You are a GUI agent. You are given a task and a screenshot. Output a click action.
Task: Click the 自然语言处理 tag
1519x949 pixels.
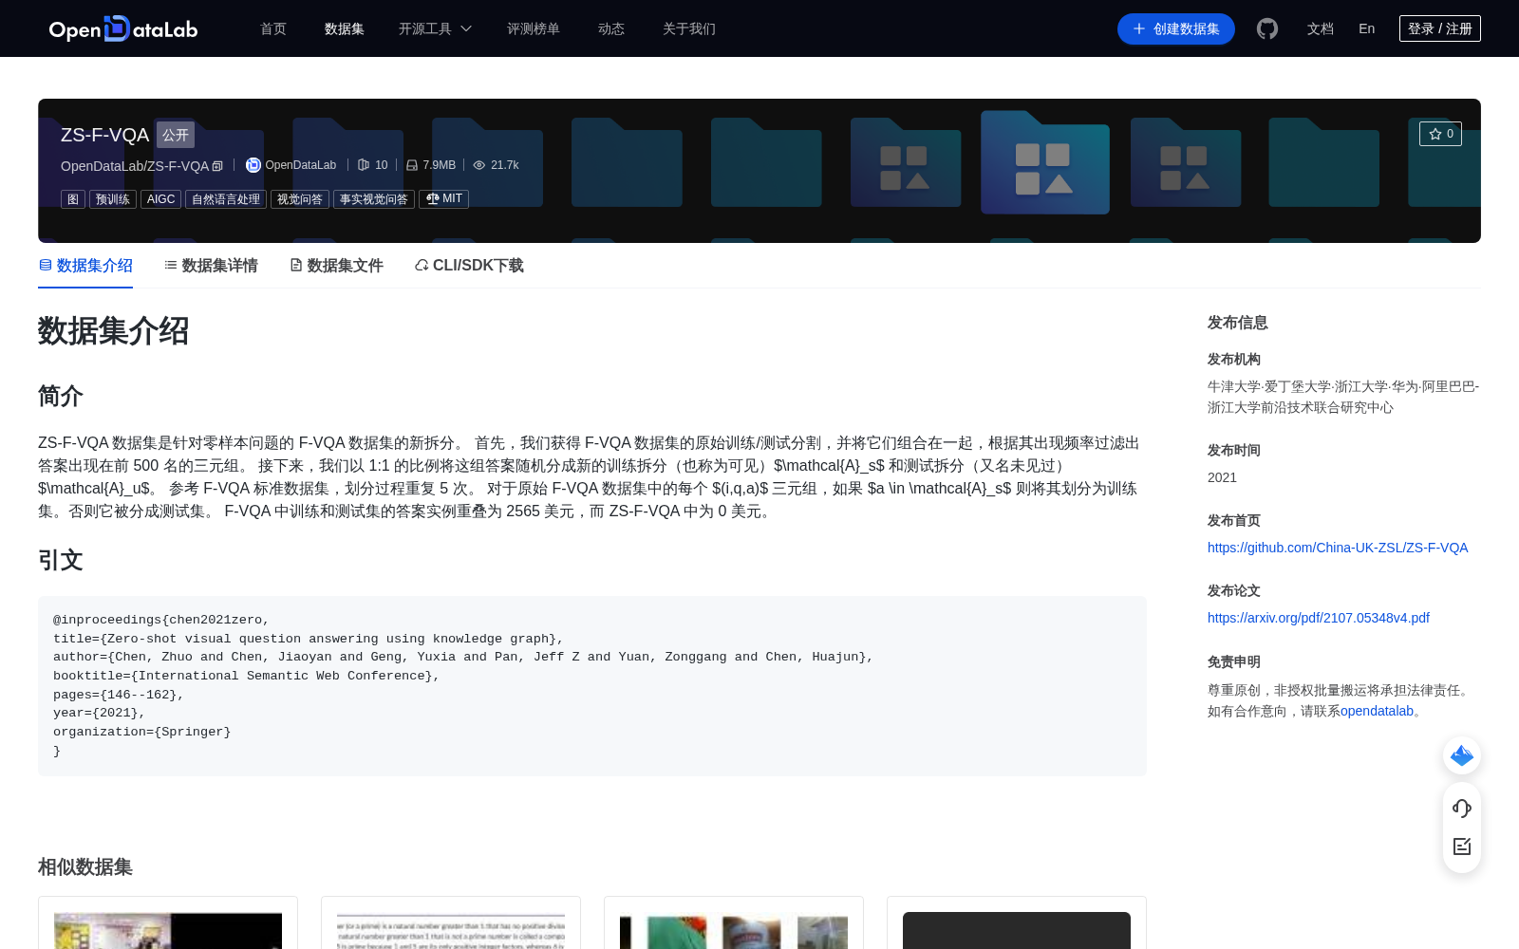pyautogui.click(x=226, y=199)
